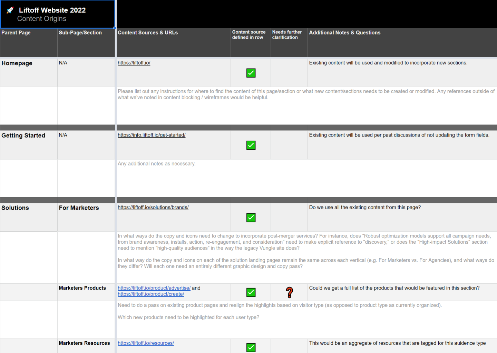The image size is (497, 353).
Task: Select the Additional Notes & Questions header
Action: click(x=402, y=43)
